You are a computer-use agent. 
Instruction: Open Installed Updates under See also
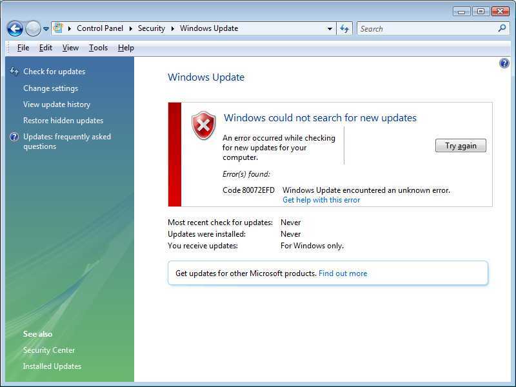point(52,366)
